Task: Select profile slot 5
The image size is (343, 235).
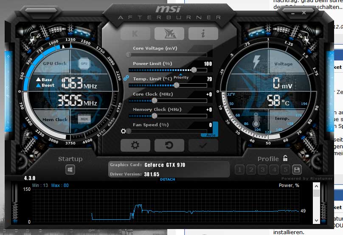Action: pos(285,170)
